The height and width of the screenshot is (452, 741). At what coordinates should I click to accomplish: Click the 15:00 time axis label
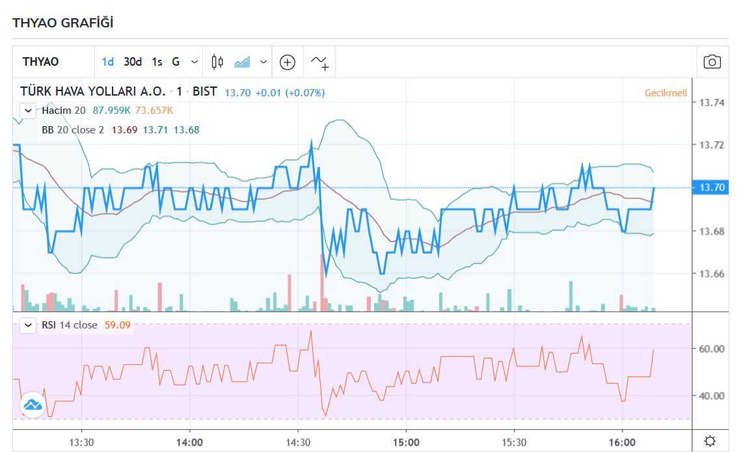[x=406, y=442]
